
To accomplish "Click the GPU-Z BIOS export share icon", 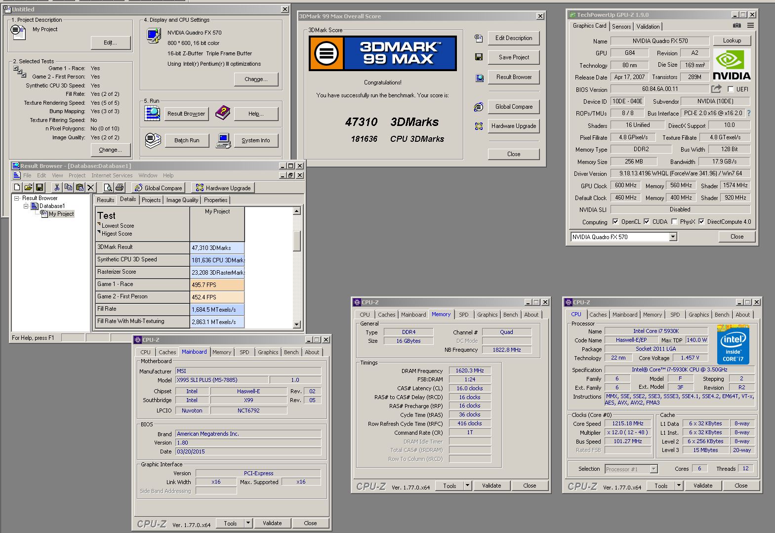I will point(716,89).
